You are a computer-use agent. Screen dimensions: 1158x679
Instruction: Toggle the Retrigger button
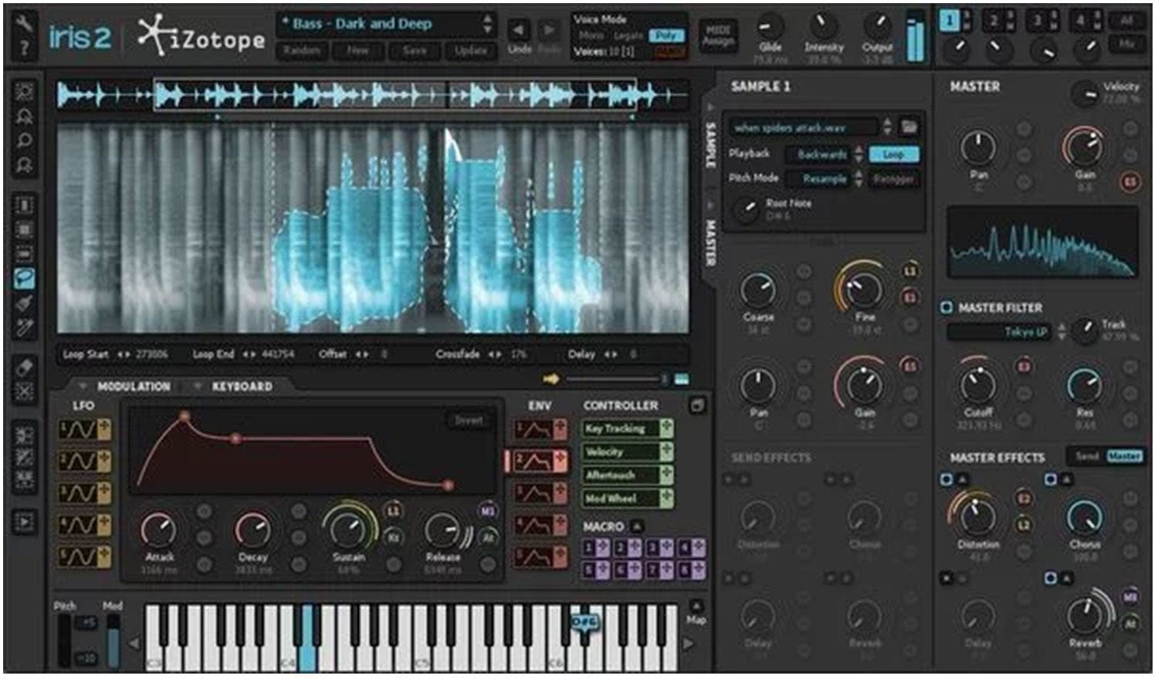(893, 179)
